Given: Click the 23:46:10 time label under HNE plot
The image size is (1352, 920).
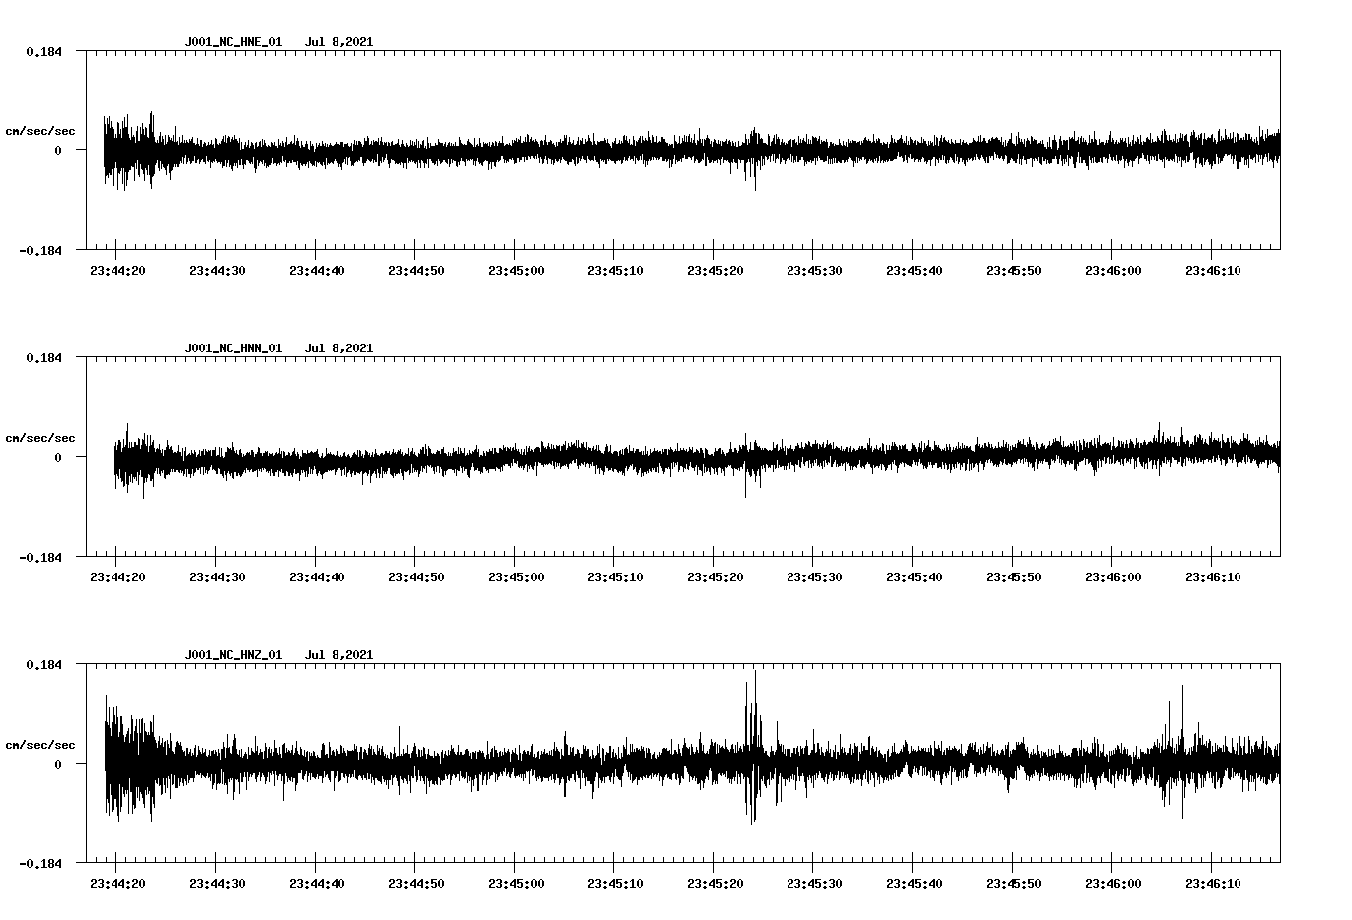Looking at the screenshot, I should click(1213, 270).
